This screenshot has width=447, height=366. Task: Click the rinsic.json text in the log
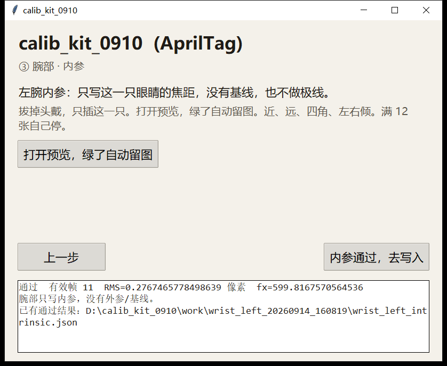[48, 322]
